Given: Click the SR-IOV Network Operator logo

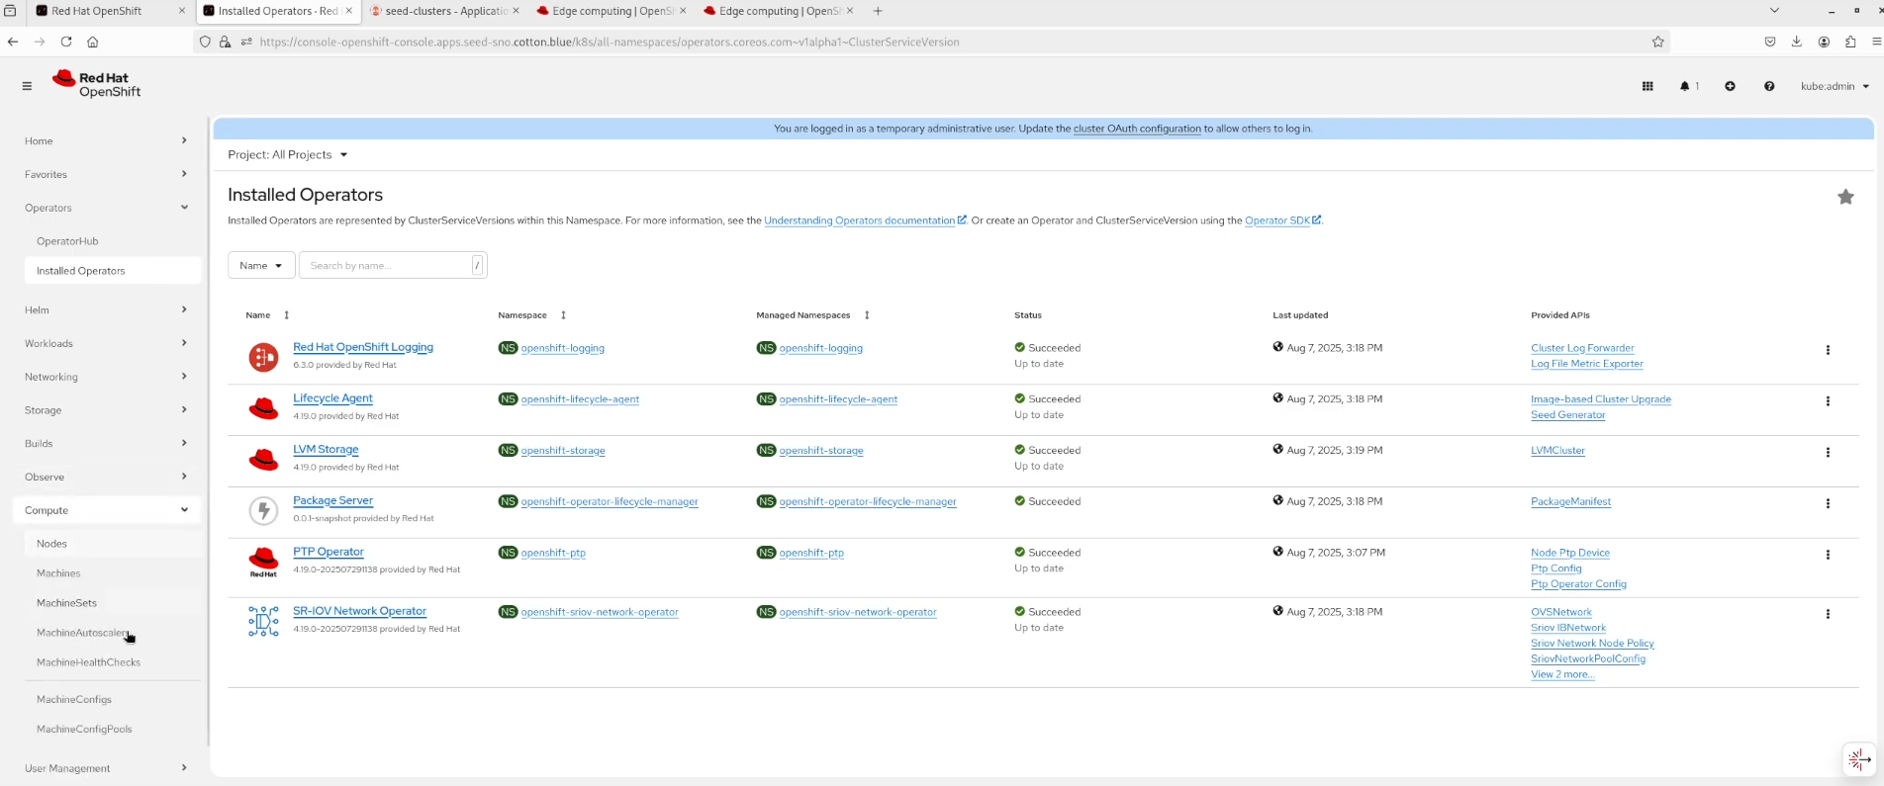Looking at the screenshot, I should pos(263,621).
